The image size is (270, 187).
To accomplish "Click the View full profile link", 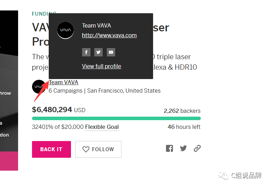I will 102,66.
